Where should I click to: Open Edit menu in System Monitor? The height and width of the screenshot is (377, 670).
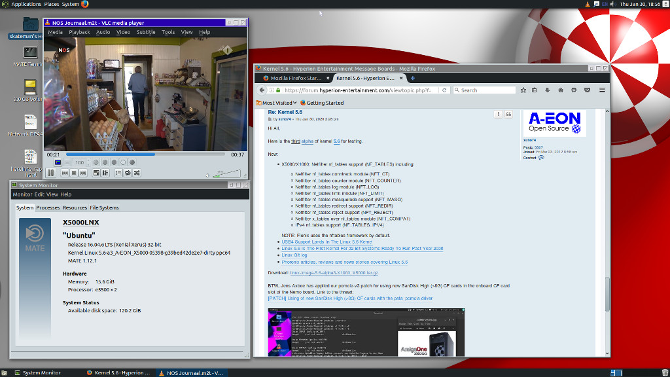click(39, 194)
